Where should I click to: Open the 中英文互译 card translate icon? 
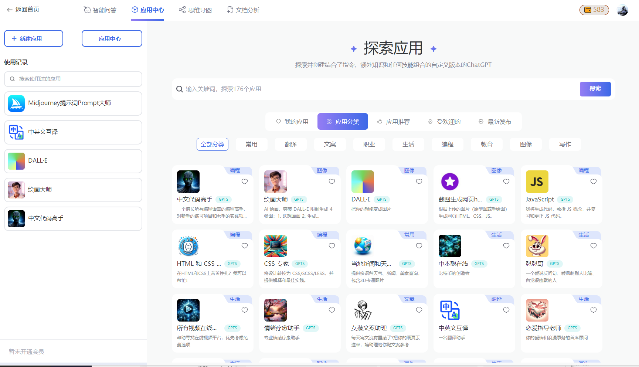click(450, 310)
